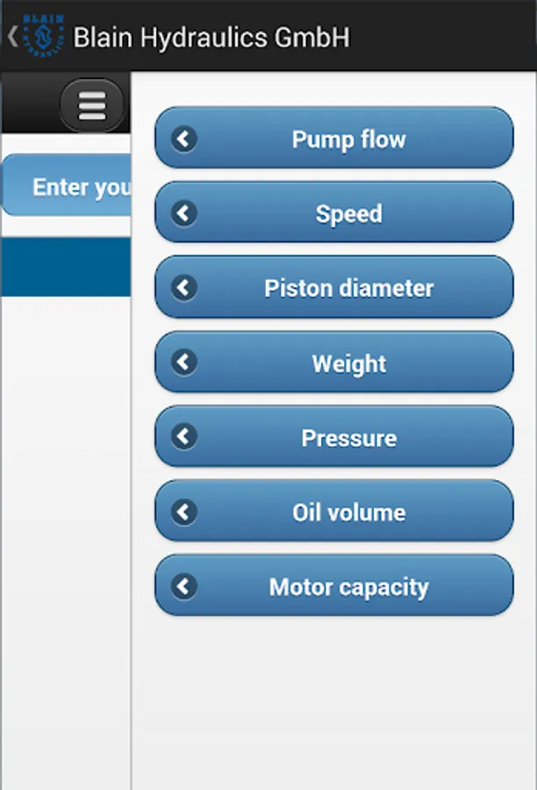The height and width of the screenshot is (790, 537).
Task: Open the Pressure calculation option
Action: pos(334,436)
